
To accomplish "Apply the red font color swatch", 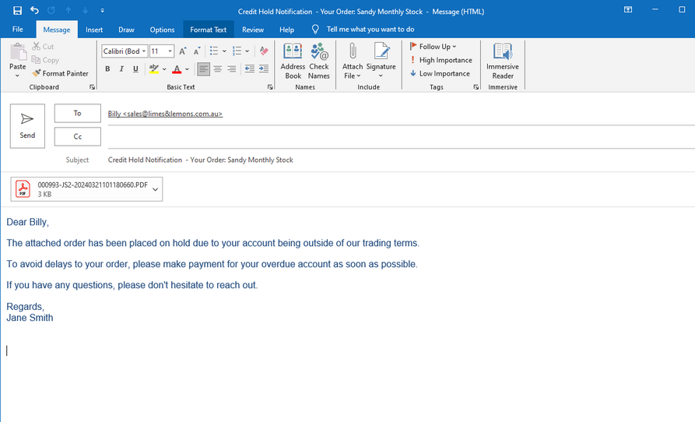I will pyautogui.click(x=177, y=69).
